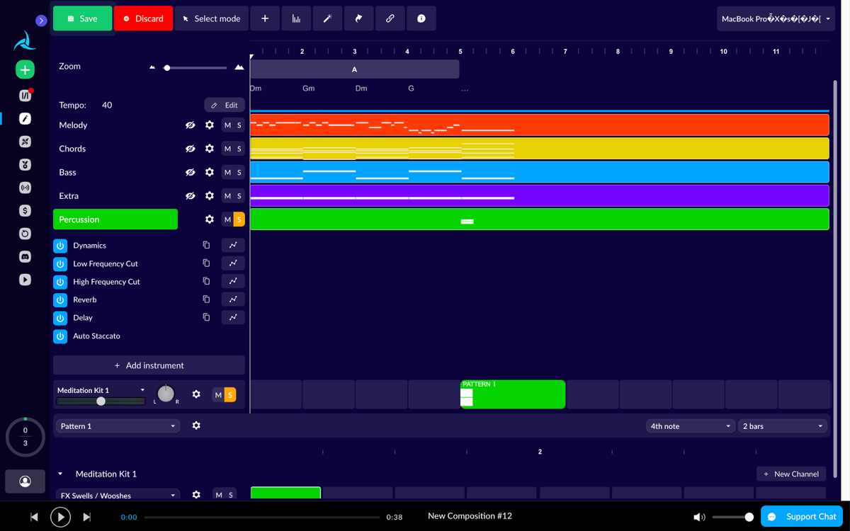
Task: Click the bar chart toolbar icon
Action: [296, 18]
